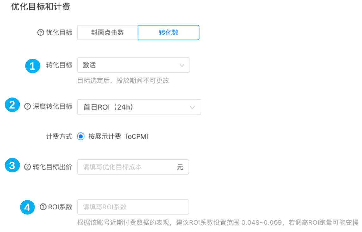The image size is (362, 232).
Task: Select the 按展示计费（oCPM）radio button
Action: [x=81, y=136]
